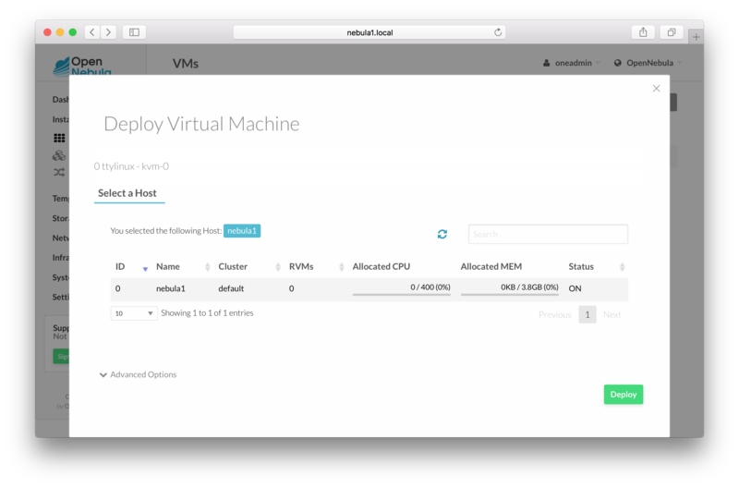
Task: Open the entries-per-page dropdown
Action: (134, 313)
